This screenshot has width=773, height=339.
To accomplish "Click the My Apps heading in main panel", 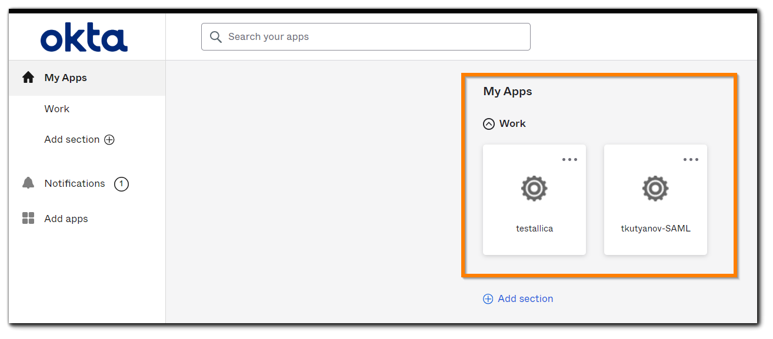I will [x=508, y=92].
